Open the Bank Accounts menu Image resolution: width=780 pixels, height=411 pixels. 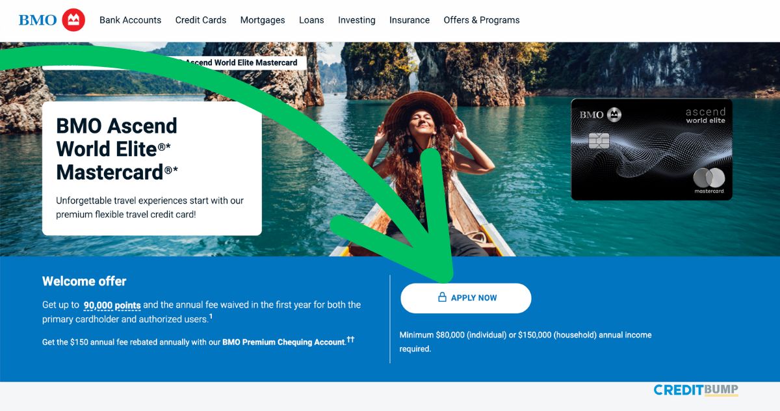[130, 20]
